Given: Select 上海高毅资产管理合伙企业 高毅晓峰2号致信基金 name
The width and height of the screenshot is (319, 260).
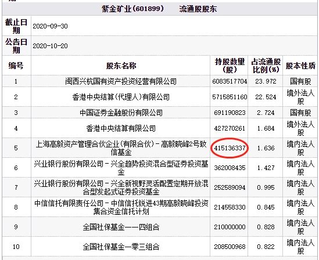Looking at the screenshot, I should click(x=121, y=148).
